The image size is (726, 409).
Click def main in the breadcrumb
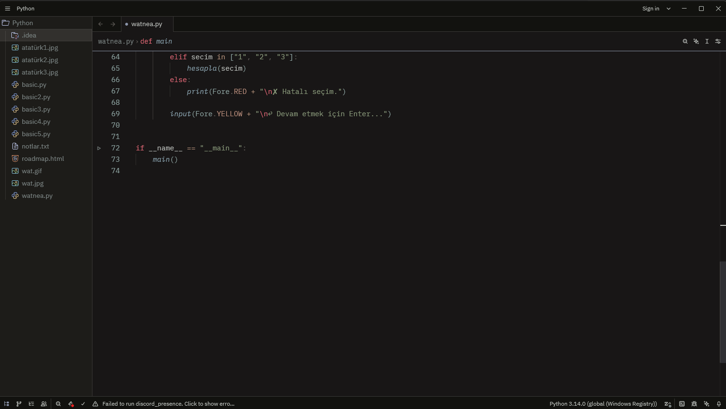coord(156,41)
